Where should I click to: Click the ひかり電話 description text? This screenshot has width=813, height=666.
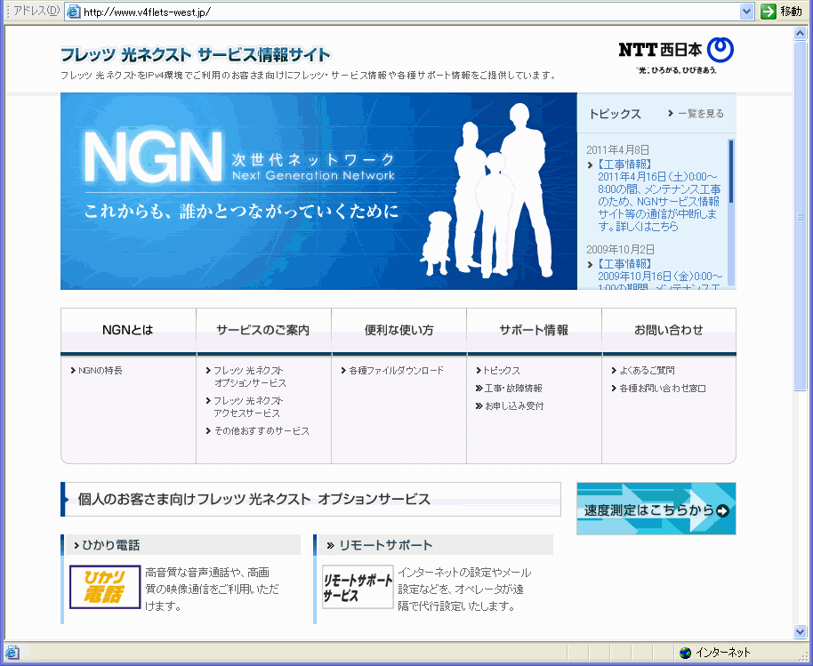tap(212, 589)
